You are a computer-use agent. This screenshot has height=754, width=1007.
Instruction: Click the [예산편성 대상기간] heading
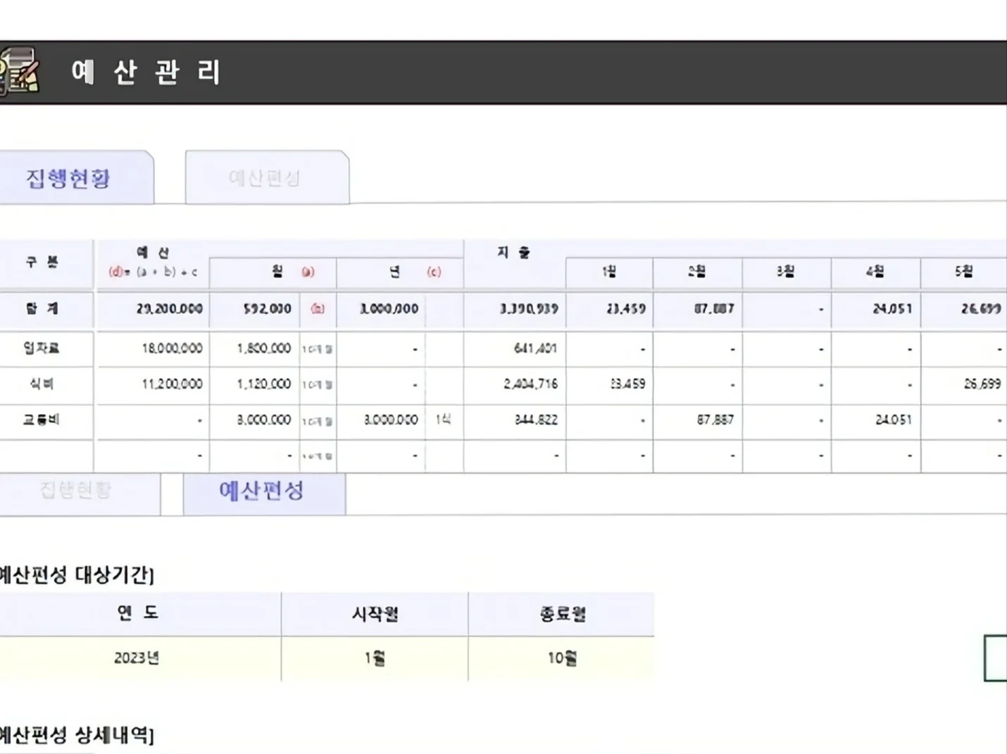coord(76,574)
